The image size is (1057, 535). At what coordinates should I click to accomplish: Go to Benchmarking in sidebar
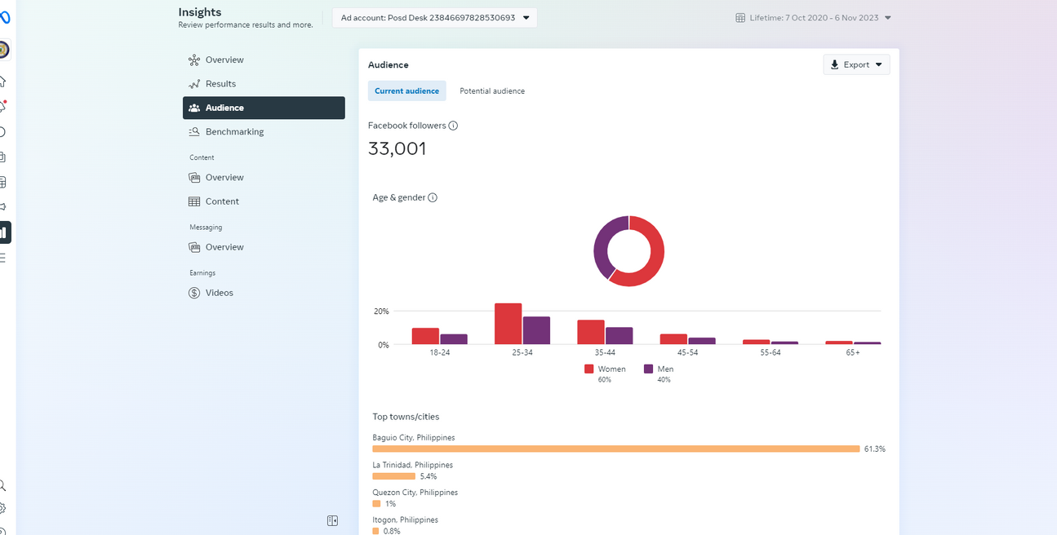pyautogui.click(x=234, y=131)
